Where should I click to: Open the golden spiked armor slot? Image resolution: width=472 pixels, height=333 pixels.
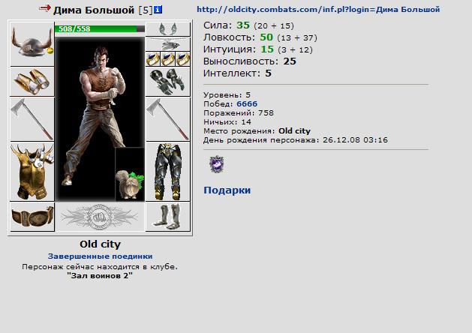32,172
